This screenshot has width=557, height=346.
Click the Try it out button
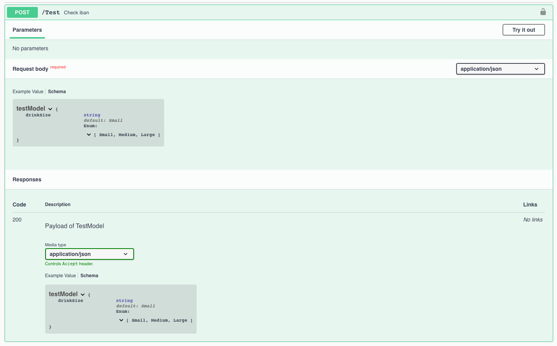coord(523,29)
